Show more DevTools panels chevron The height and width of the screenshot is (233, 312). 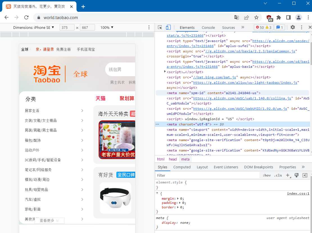(x=243, y=27)
